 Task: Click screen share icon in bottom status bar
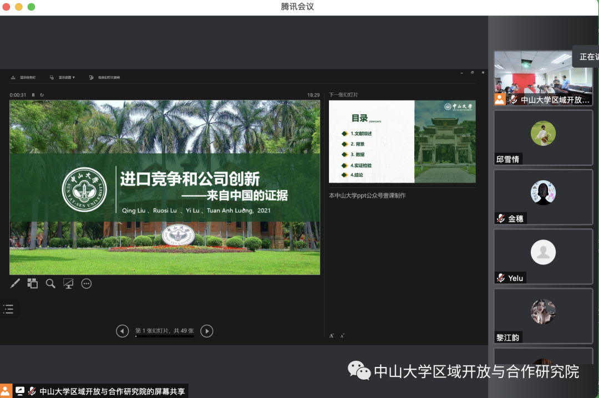coord(19,391)
